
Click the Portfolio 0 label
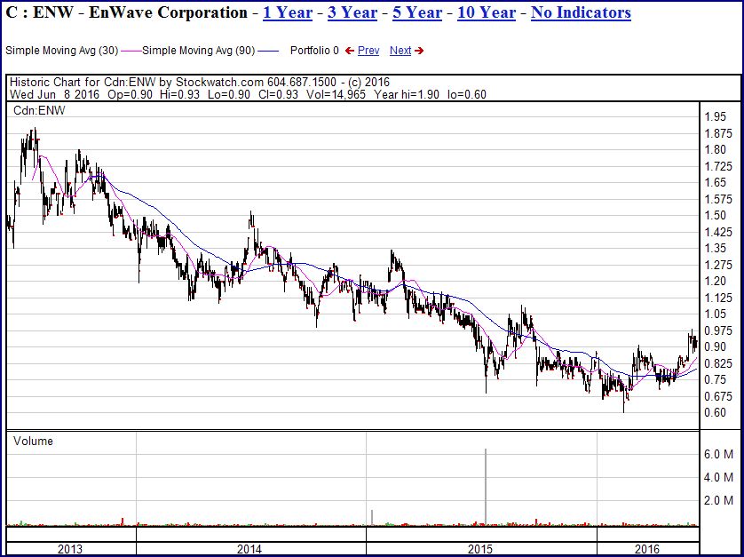[x=314, y=51]
